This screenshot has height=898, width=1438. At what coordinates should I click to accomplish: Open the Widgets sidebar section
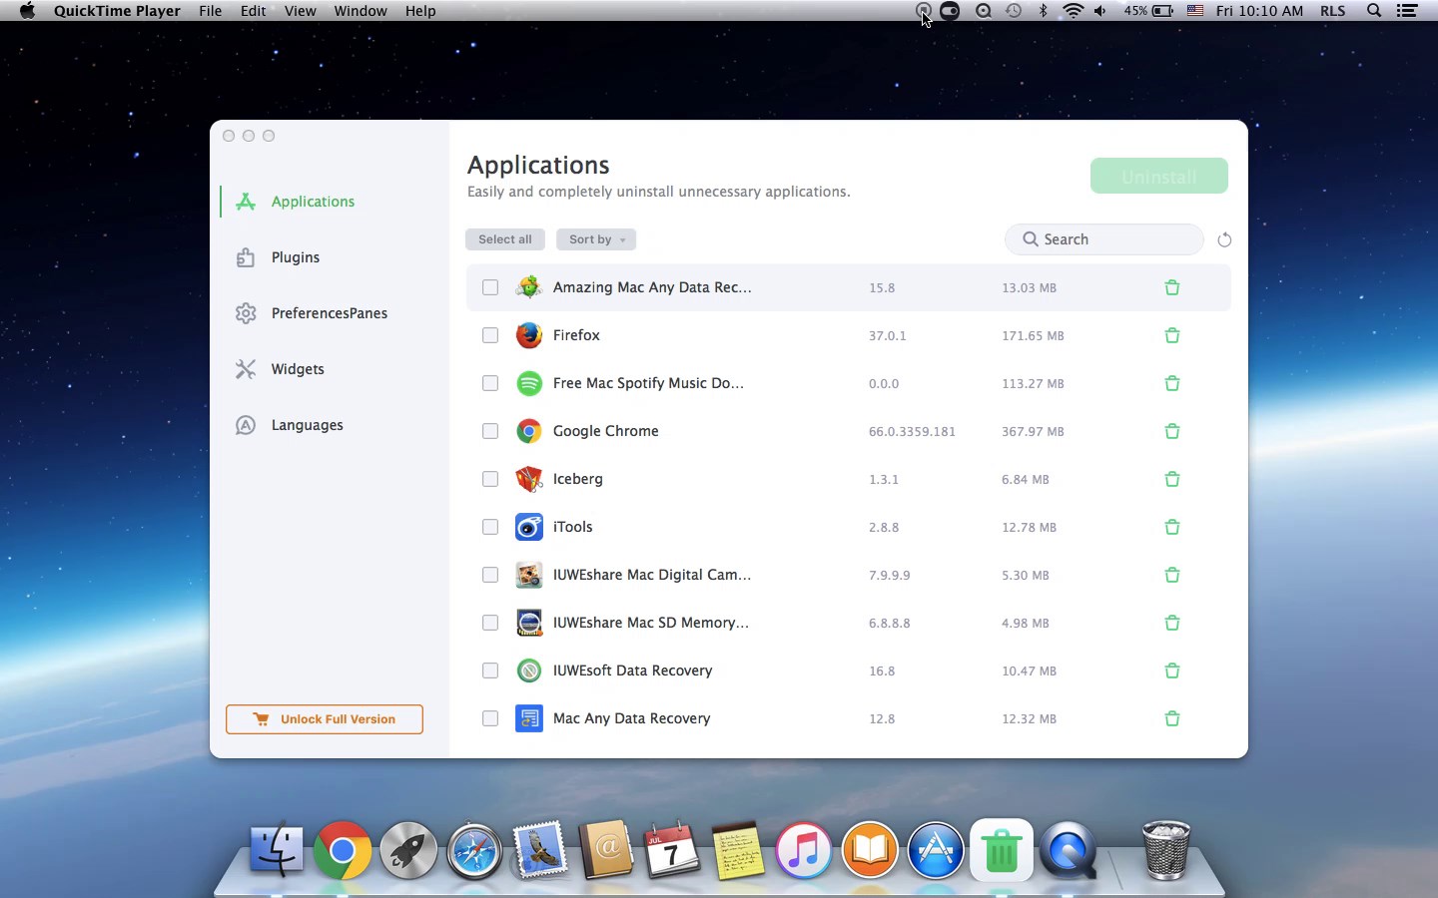point(297,369)
